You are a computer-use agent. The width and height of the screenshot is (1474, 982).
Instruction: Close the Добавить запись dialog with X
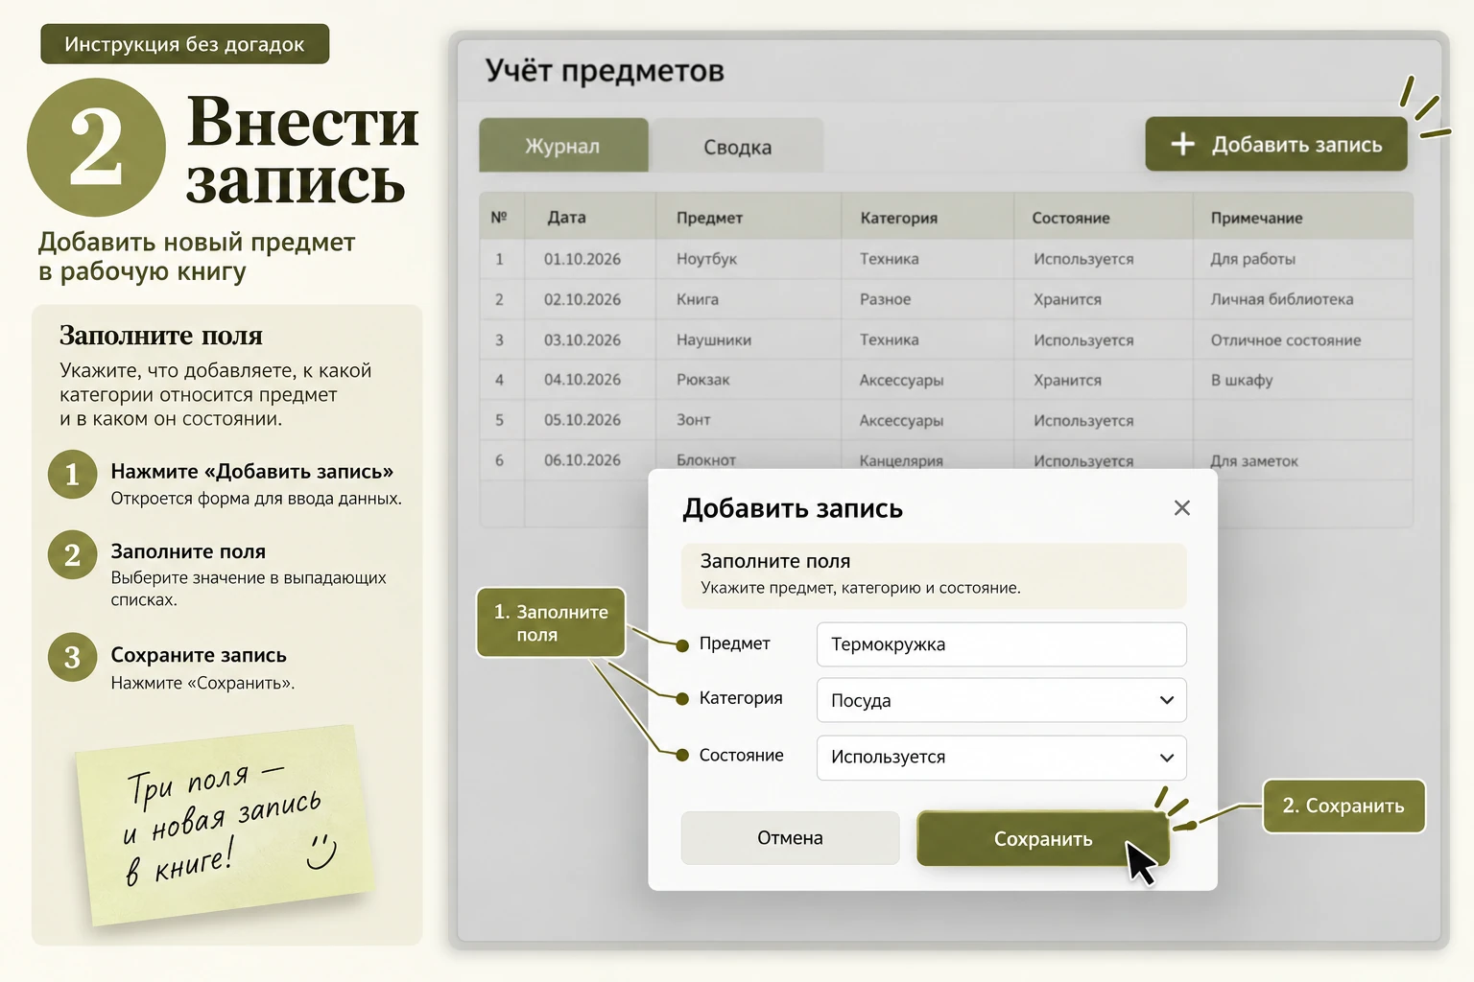pos(1182,507)
